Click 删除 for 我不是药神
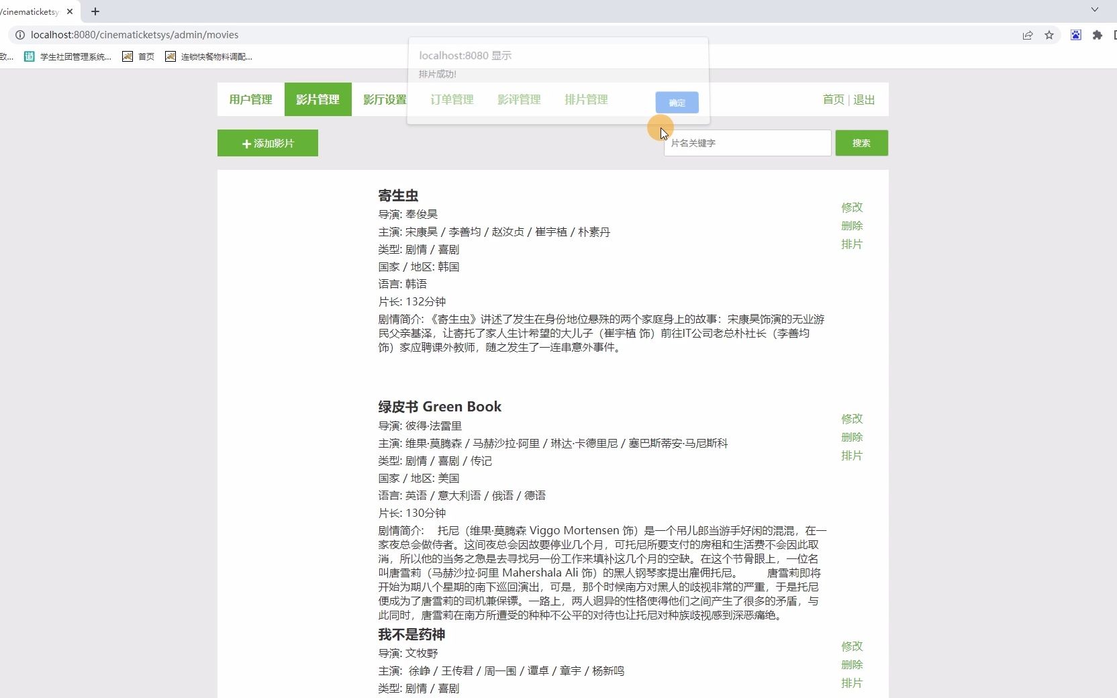The width and height of the screenshot is (1117, 698). click(x=852, y=664)
